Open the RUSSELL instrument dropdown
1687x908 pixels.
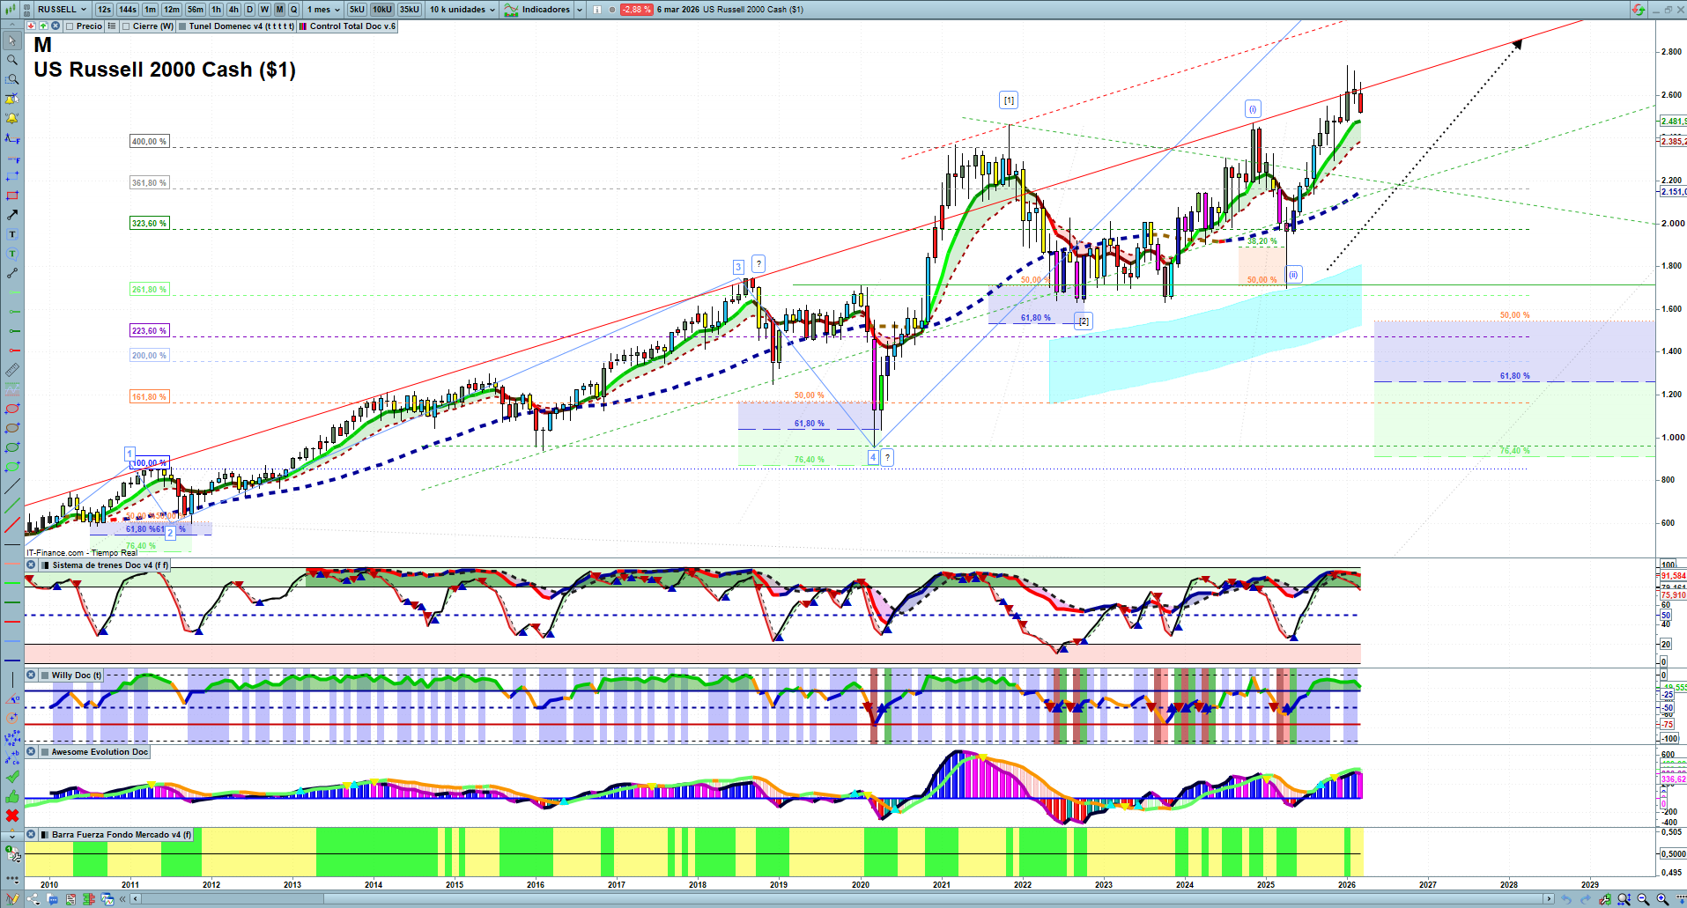click(62, 10)
